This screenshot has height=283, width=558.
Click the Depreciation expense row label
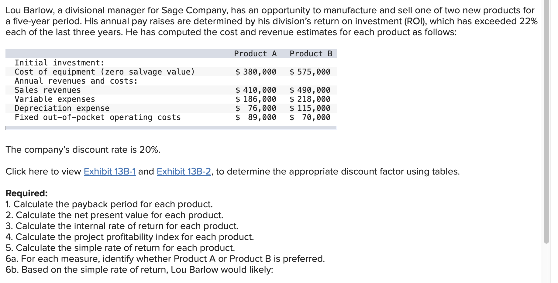62,108
